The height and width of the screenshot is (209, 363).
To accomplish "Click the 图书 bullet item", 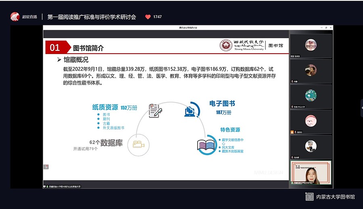I will (106, 115).
